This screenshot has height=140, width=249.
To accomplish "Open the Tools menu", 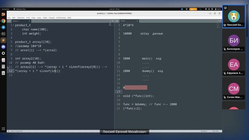I will click(x=45, y=17).
